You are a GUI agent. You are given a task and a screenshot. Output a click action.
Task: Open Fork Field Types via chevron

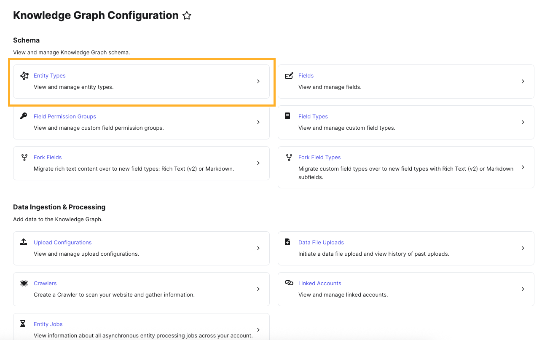tap(523, 167)
